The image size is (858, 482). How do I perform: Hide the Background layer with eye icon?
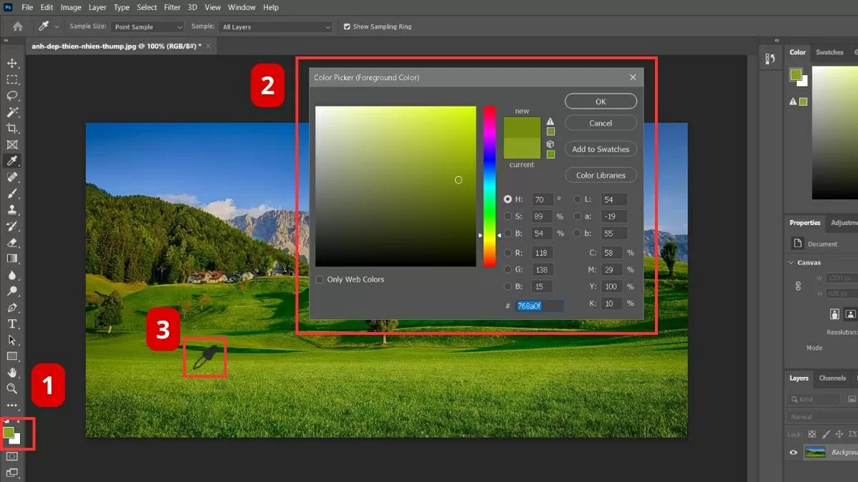point(793,452)
